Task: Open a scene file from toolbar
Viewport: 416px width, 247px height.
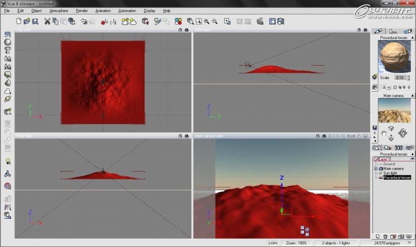Action: pos(27,21)
